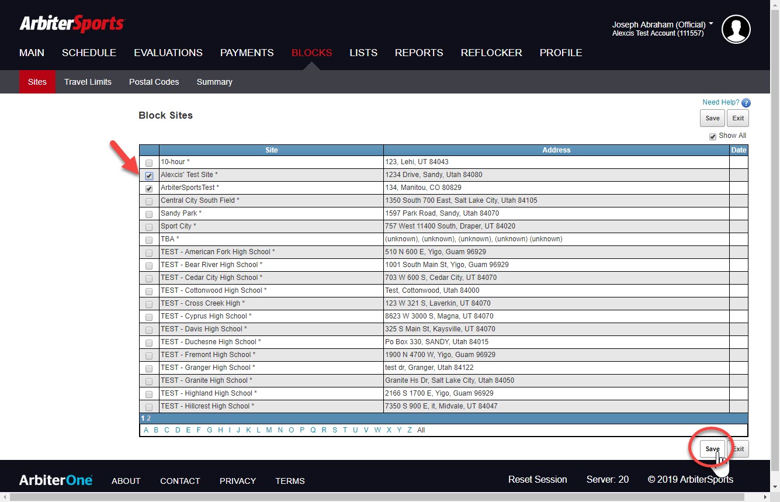Check TEST - Bear River High School checkbox

(x=149, y=266)
